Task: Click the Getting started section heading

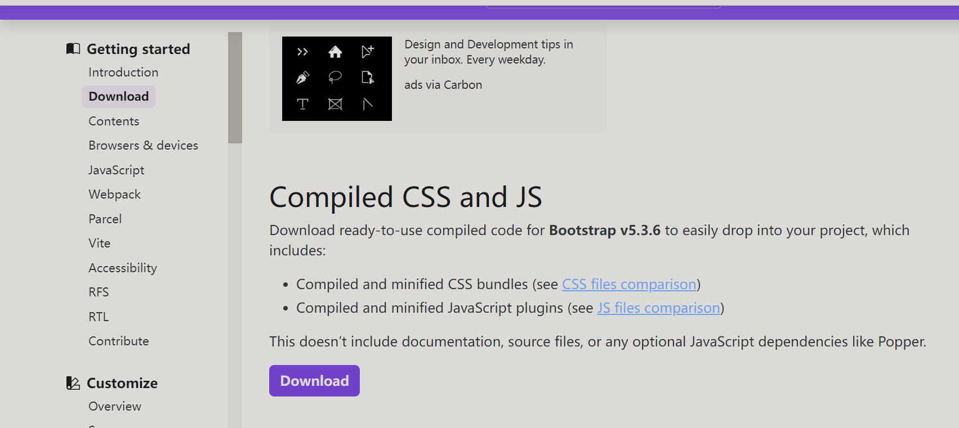Action: click(x=138, y=49)
